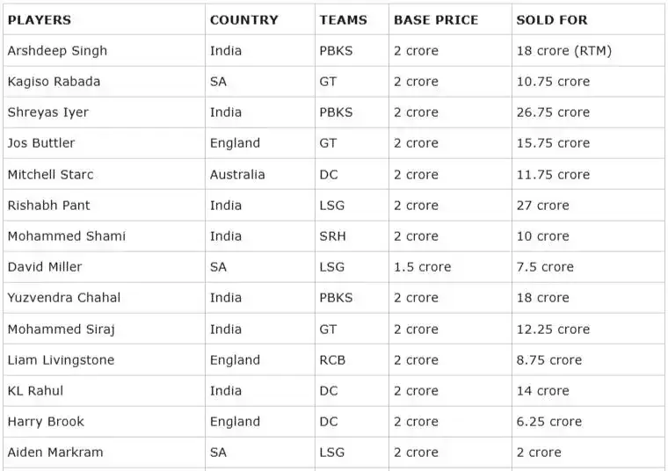Click the COUNTRY column header
Image resolution: width=668 pixels, height=471 pixels.
(243, 19)
